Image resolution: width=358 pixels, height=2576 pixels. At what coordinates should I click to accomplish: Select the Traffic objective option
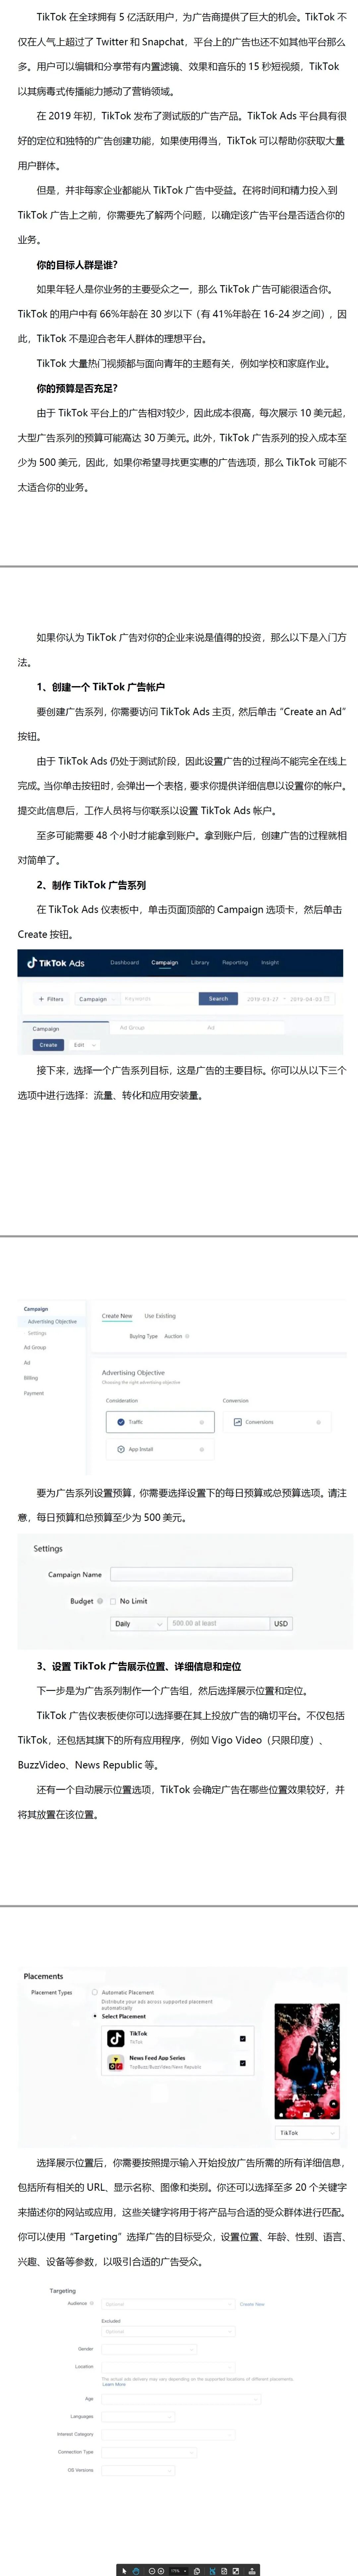[x=160, y=1422]
